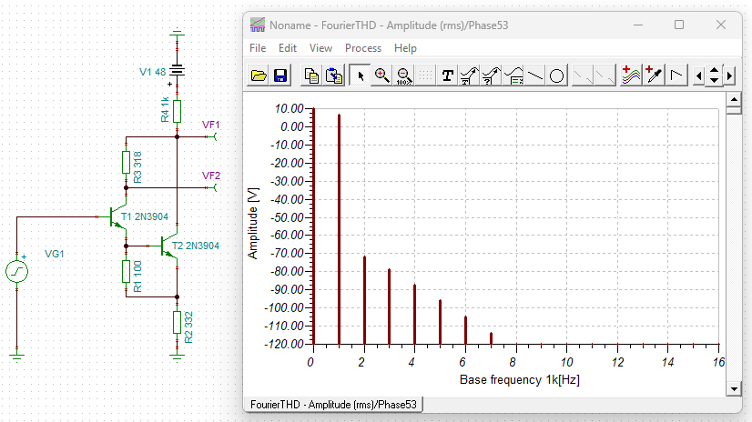Viewport: 752px width, 422px height.
Task: Click the fundamental harmonic bar at 1
Action: pyautogui.click(x=339, y=229)
